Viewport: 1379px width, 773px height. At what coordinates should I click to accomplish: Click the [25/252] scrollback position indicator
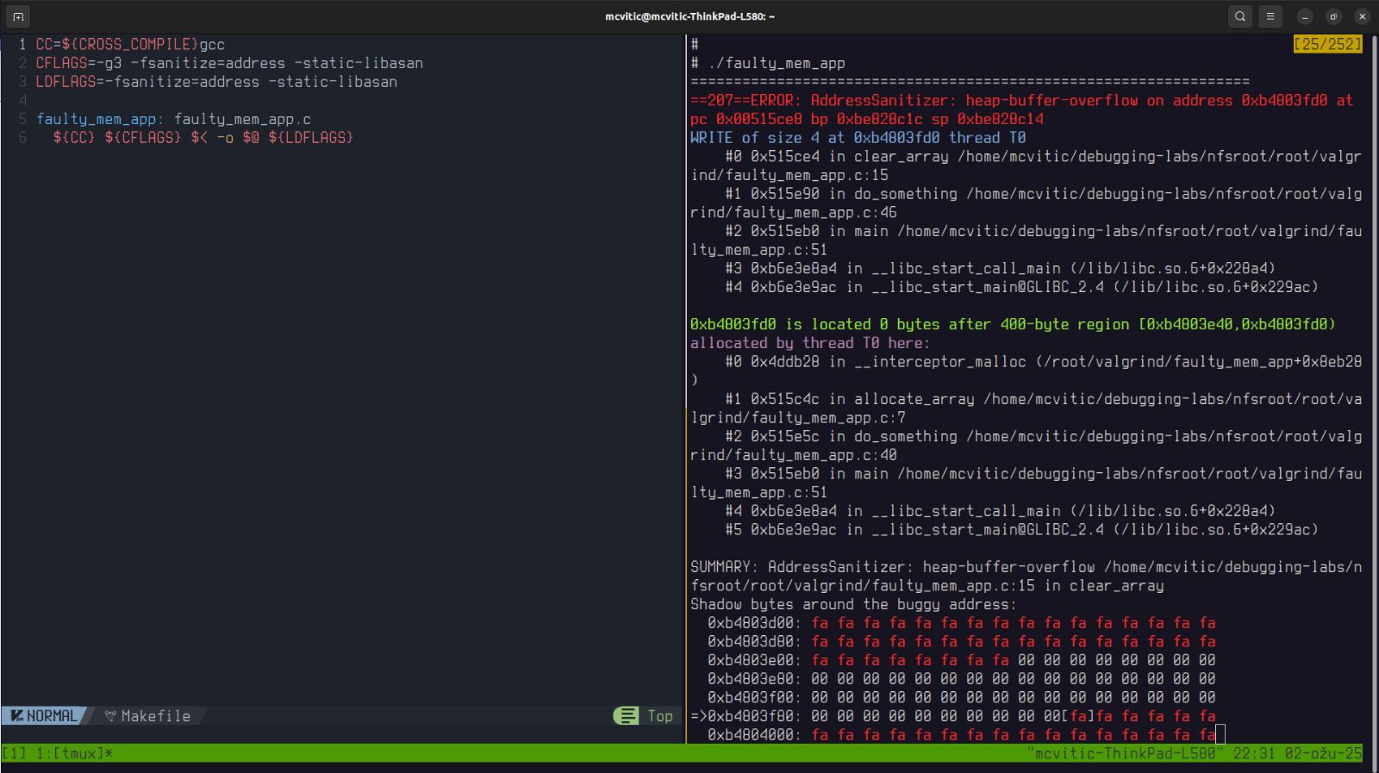click(1327, 44)
